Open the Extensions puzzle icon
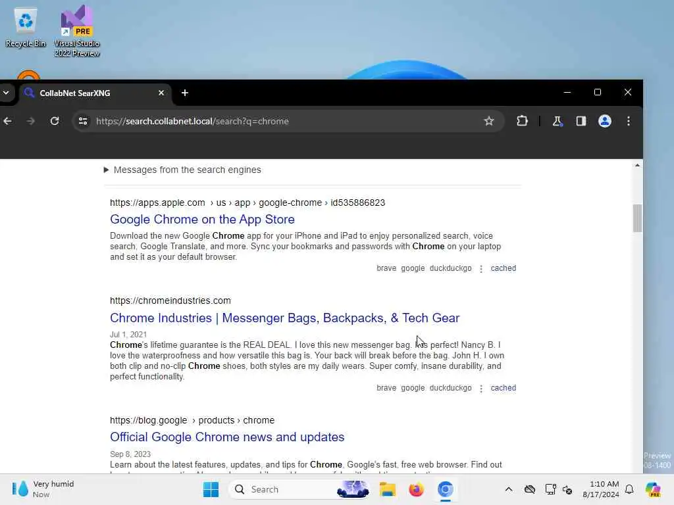Image resolution: width=674 pixels, height=505 pixels. coord(522,121)
